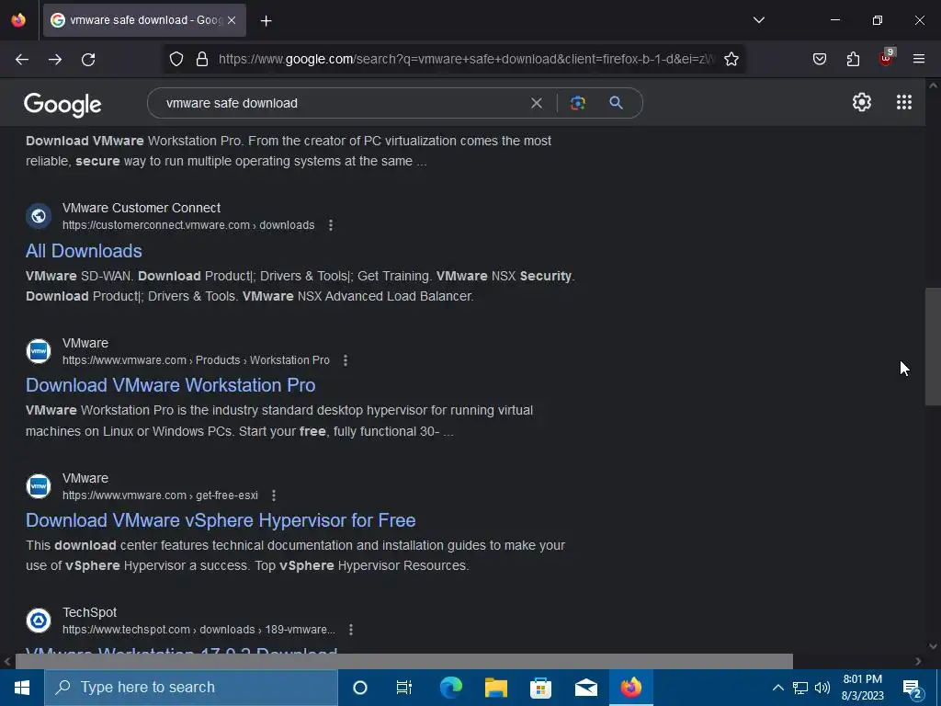Open the Google apps grid
The height and width of the screenshot is (706, 941).
[x=904, y=102]
